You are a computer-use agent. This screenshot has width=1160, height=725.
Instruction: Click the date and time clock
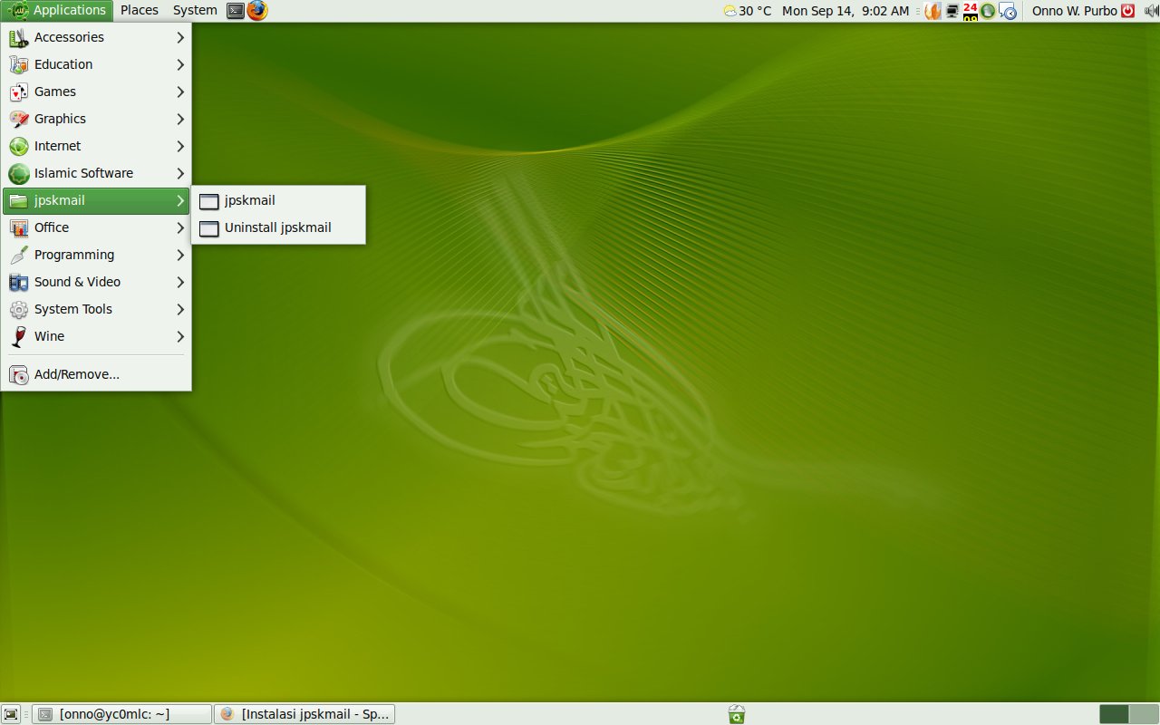pyautogui.click(x=845, y=11)
